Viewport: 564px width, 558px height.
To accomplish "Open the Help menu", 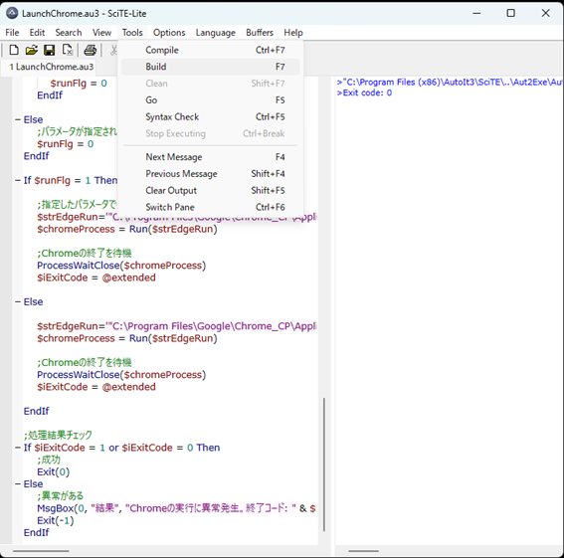I will coord(293,33).
